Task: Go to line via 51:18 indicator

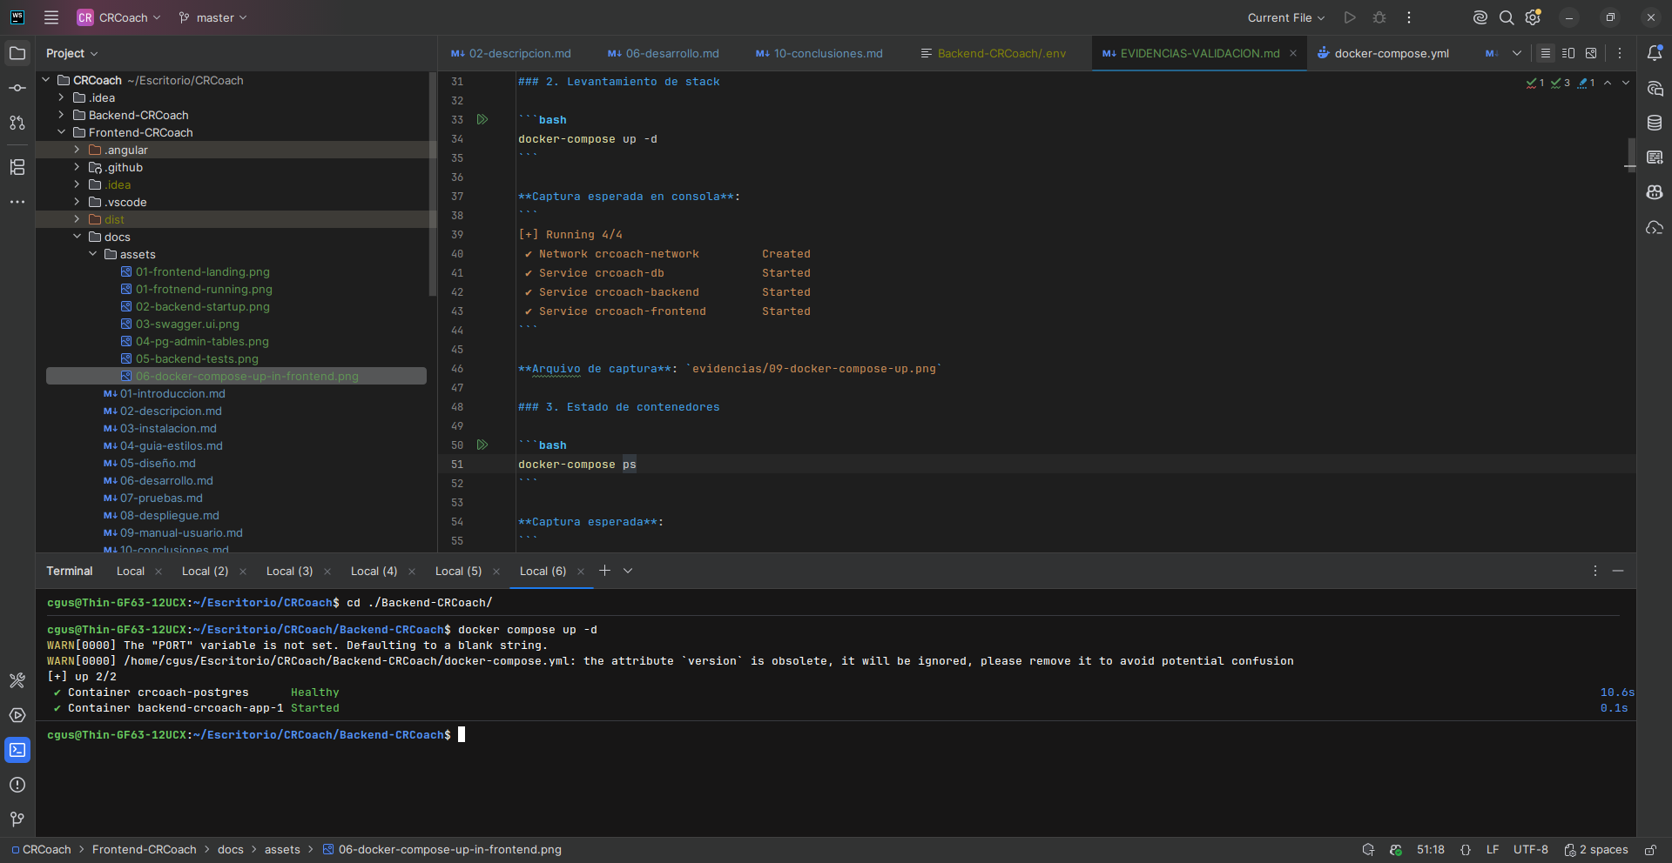Action: tap(1431, 850)
